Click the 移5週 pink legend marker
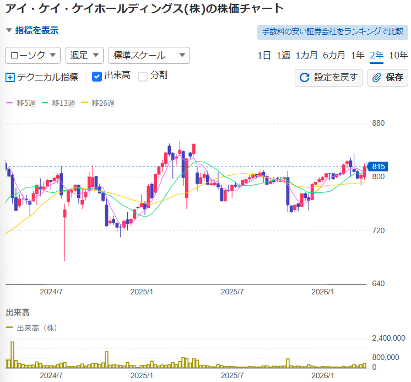This screenshot has width=411, height=382. point(9,103)
